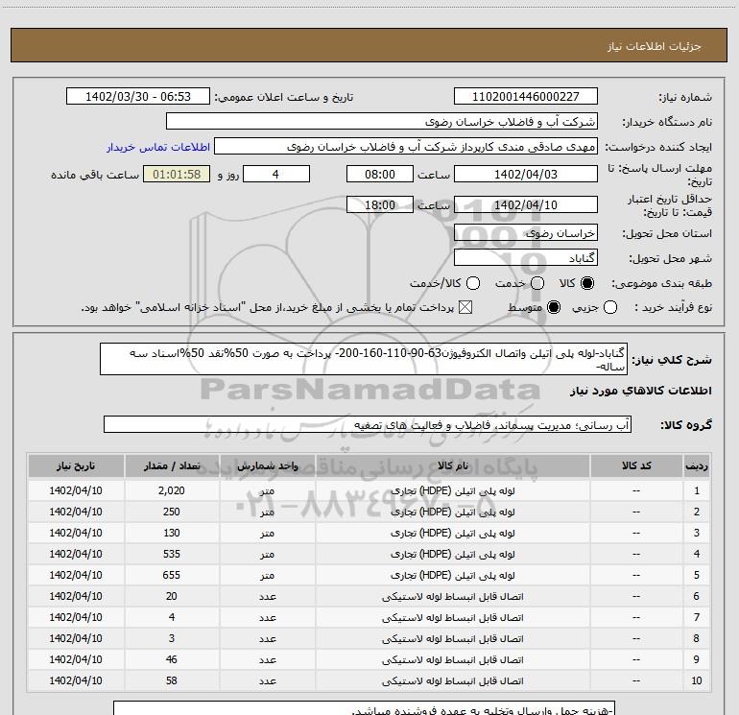Open the buyer contact information link
The width and height of the screenshot is (739, 715).
click(158, 147)
